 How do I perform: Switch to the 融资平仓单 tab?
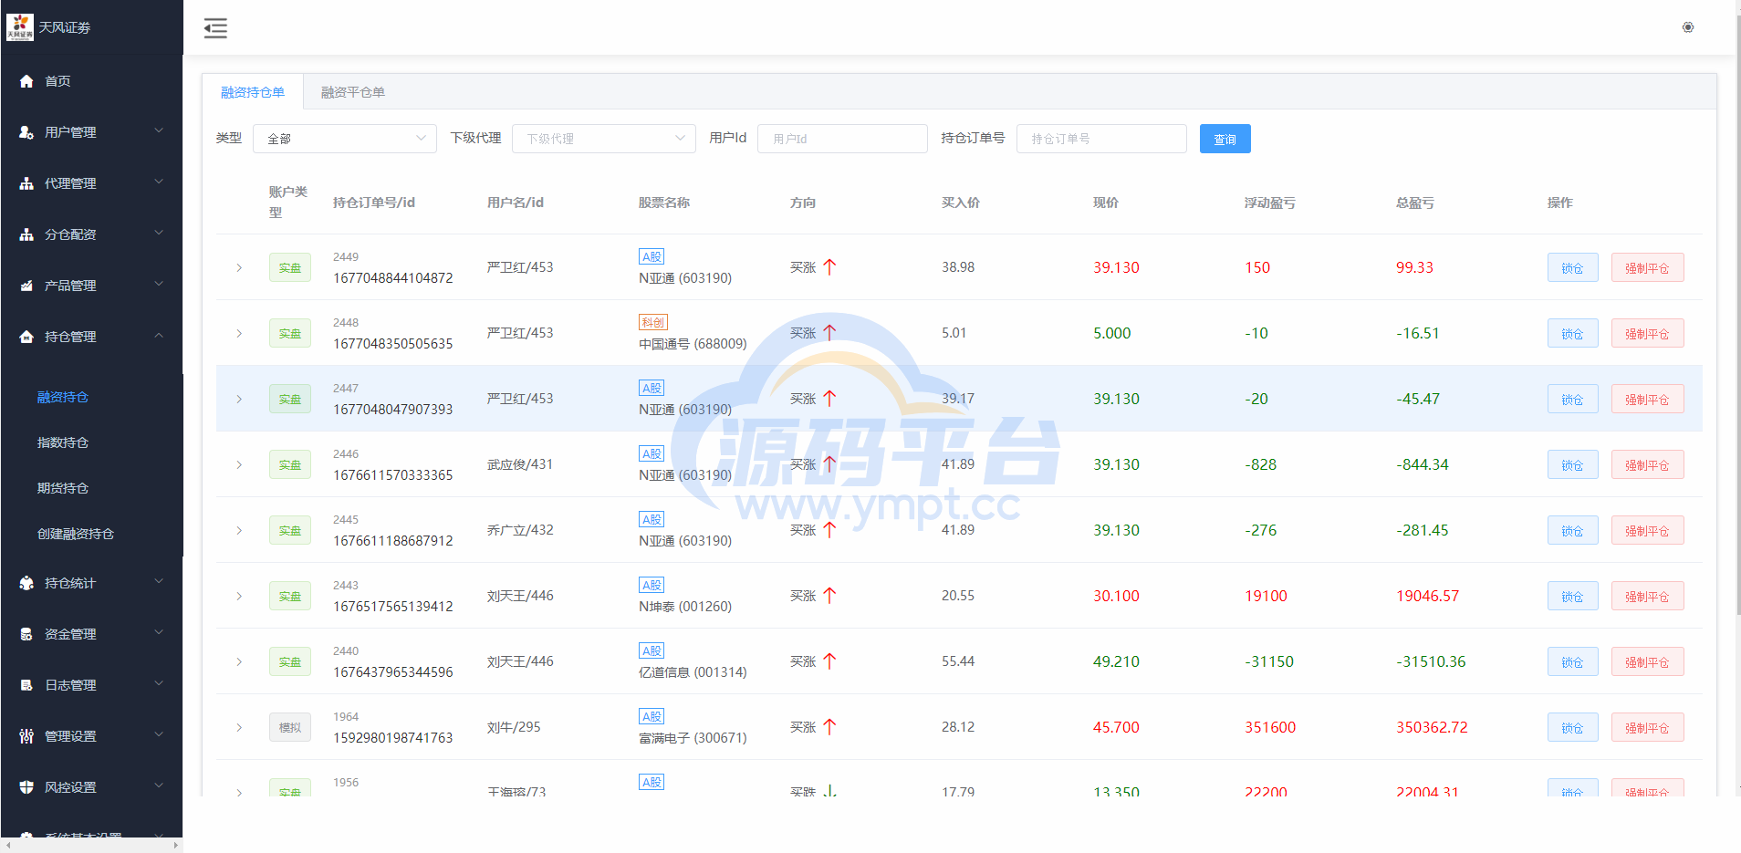pyautogui.click(x=352, y=92)
